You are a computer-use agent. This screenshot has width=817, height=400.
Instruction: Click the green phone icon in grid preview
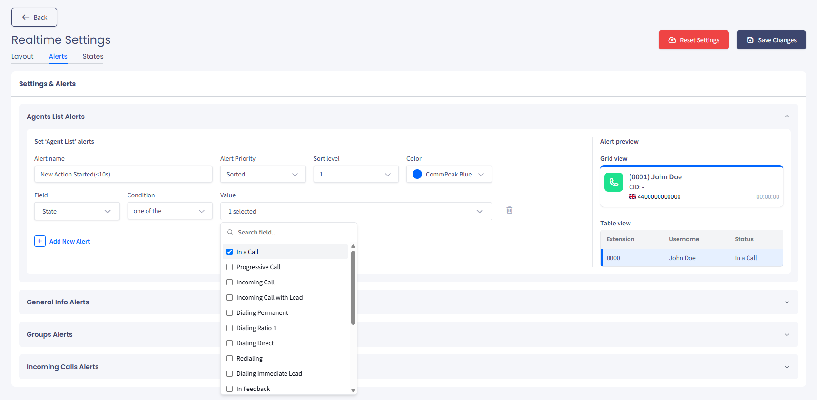pos(613,182)
